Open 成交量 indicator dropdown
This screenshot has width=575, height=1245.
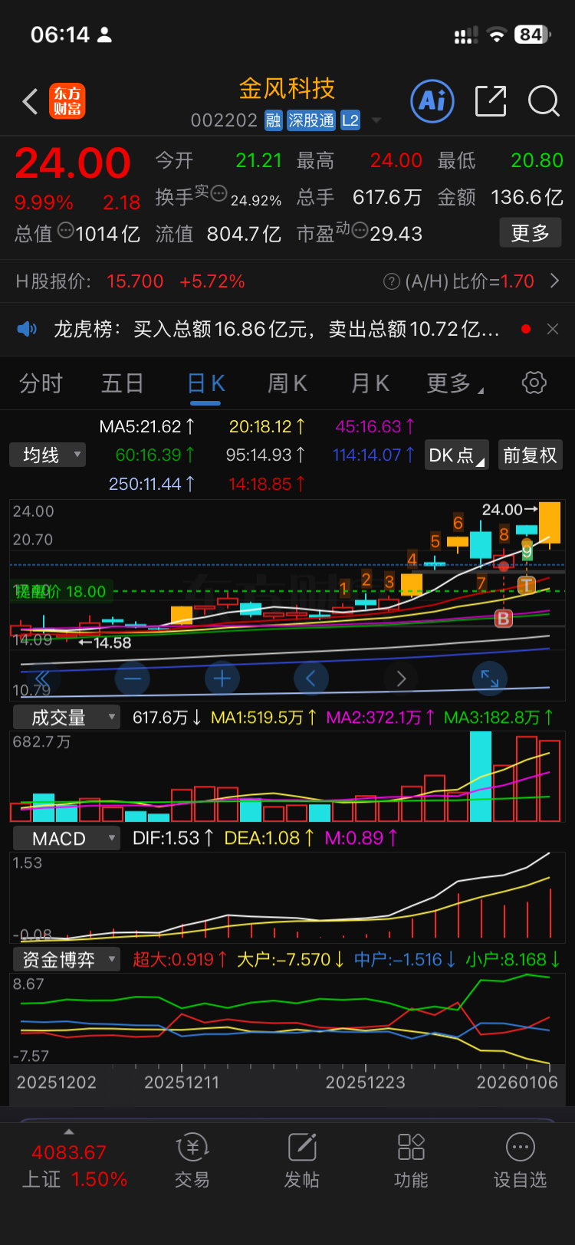click(x=66, y=718)
